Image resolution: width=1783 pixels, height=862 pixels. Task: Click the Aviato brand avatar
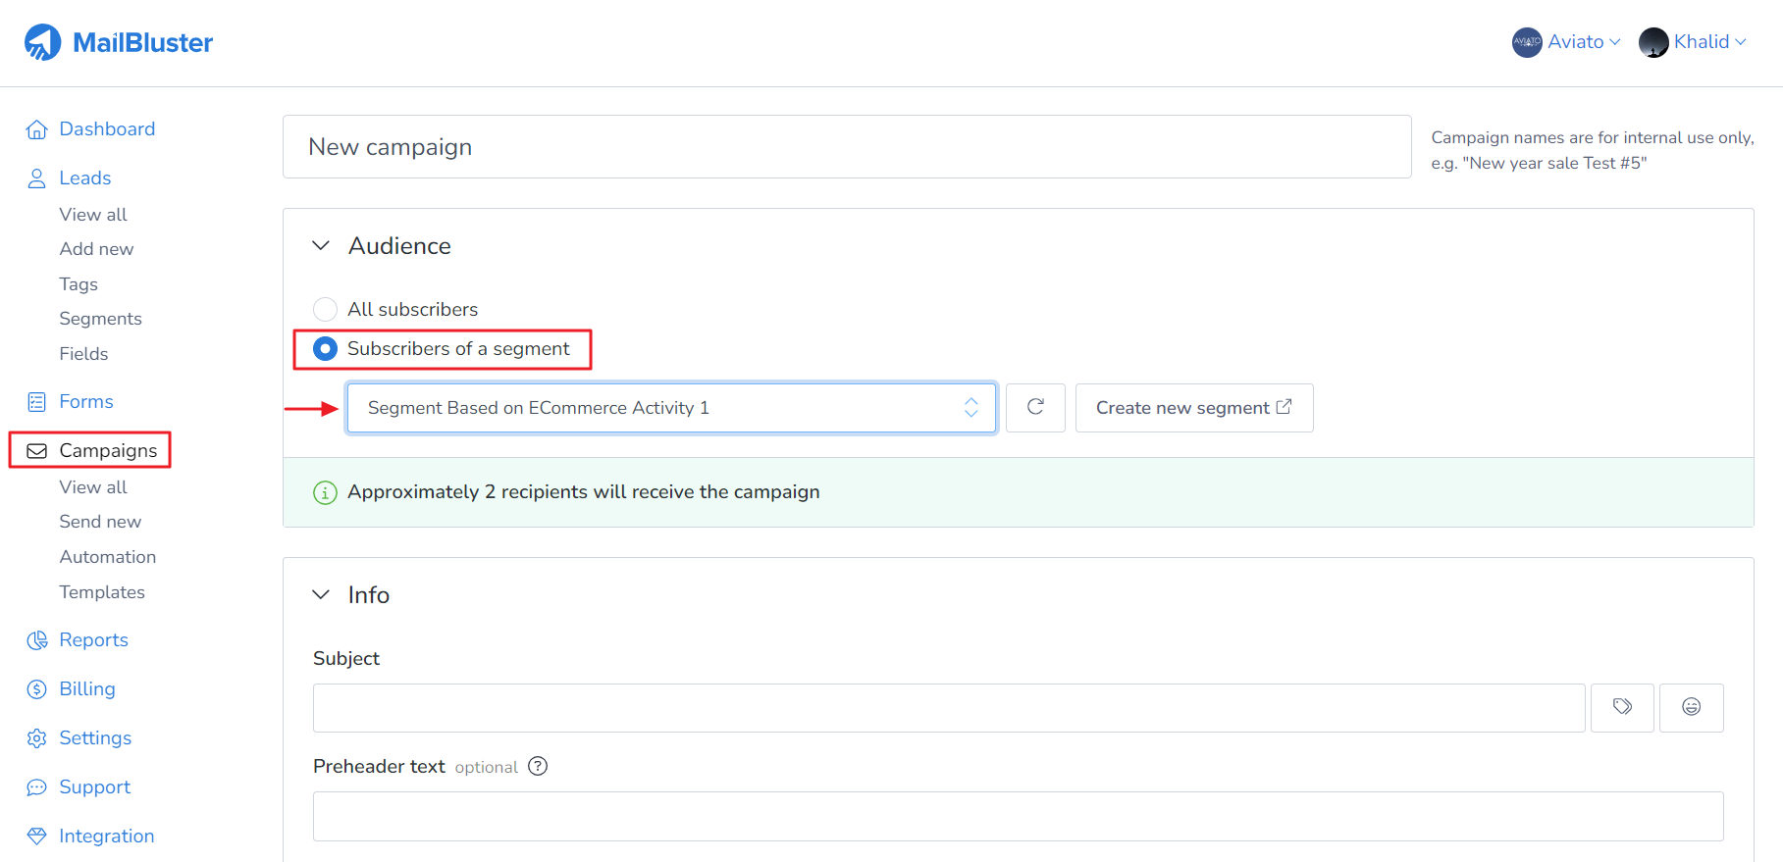click(x=1527, y=42)
